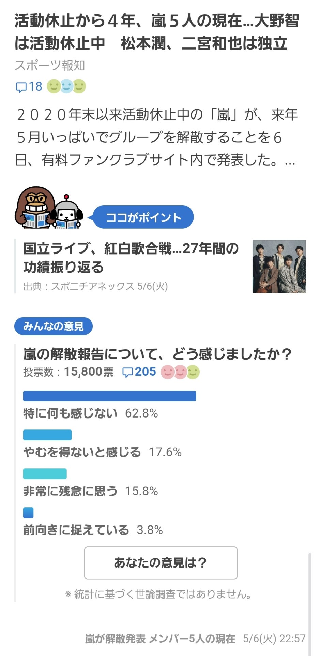The image size is (320, 656).
Task: Open the 嵐が解散発表 メンバー5人の現在 topic link
Action: [160, 638]
